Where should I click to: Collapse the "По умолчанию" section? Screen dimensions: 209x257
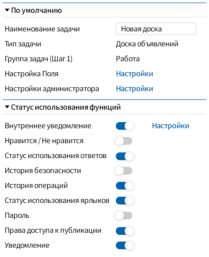[7, 11]
